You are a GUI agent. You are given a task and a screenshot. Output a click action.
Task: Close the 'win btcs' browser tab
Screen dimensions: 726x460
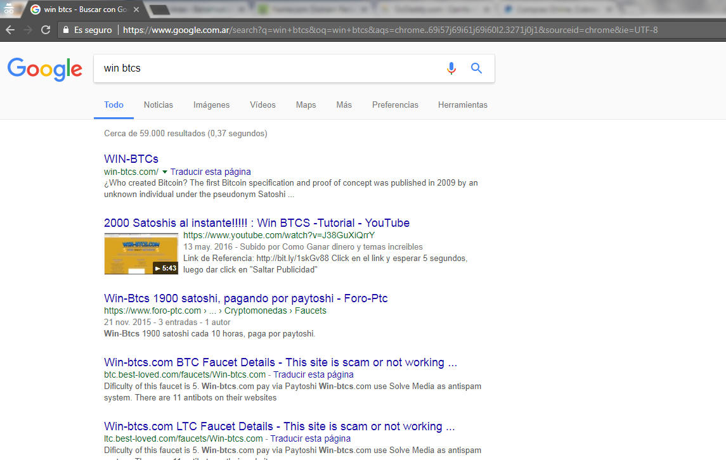click(136, 10)
